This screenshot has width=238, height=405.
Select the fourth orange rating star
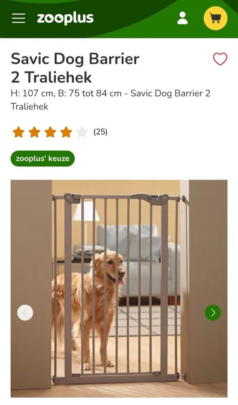coord(66,132)
